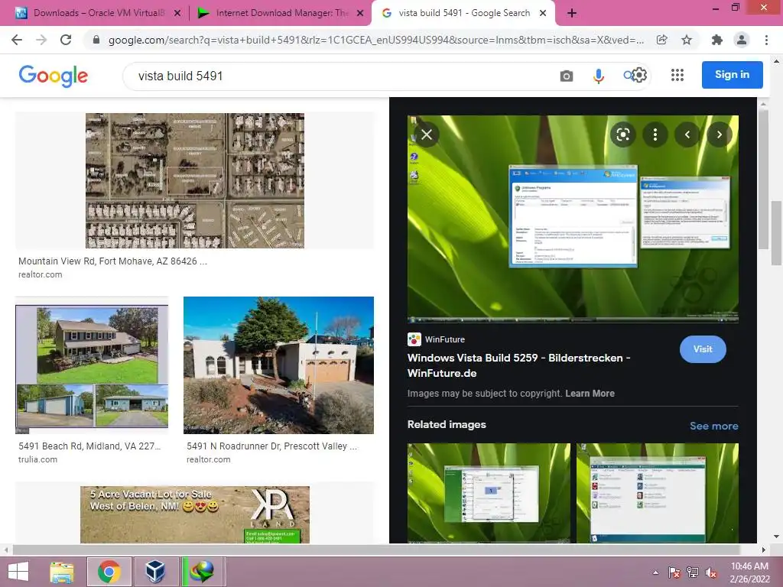Open a new browser tab

(572, 14)
